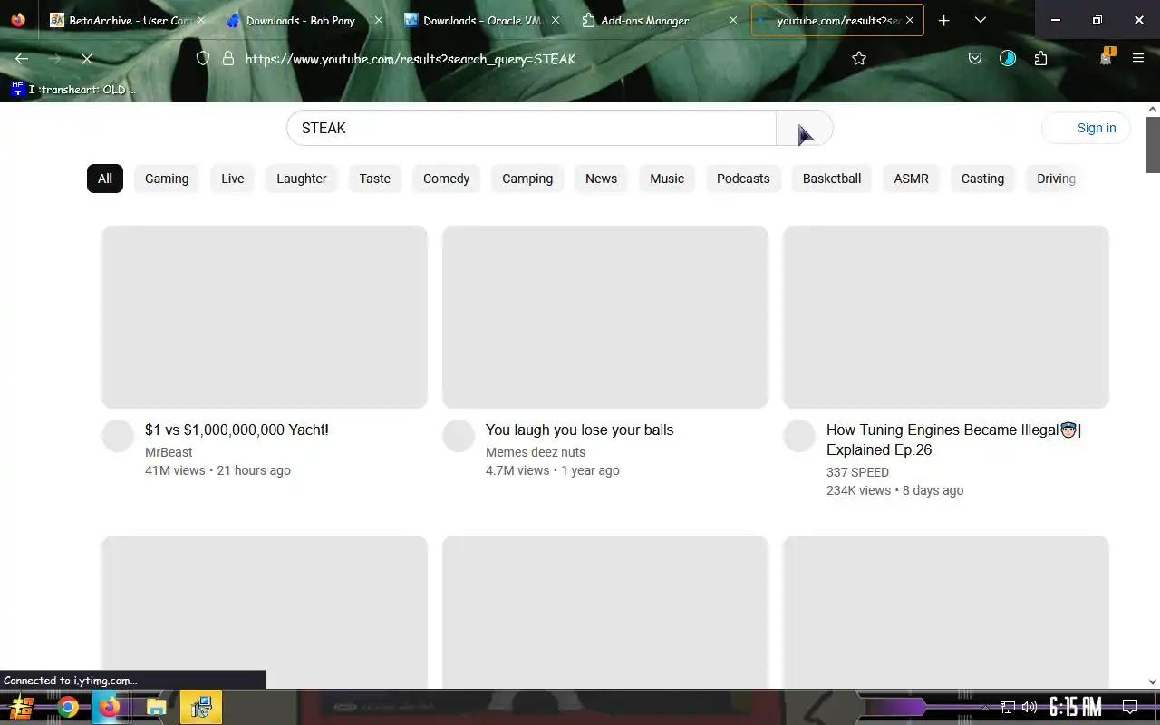Open the Pocket save icon

[x=975, y=58]
